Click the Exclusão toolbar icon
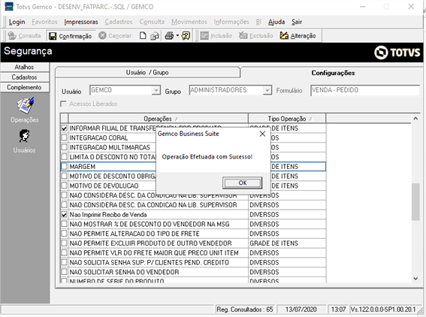This screenshot has width=426, height=317. (x=243, y=35)
